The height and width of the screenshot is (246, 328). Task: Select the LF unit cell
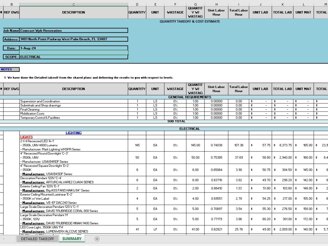click(x=155, y=230)
